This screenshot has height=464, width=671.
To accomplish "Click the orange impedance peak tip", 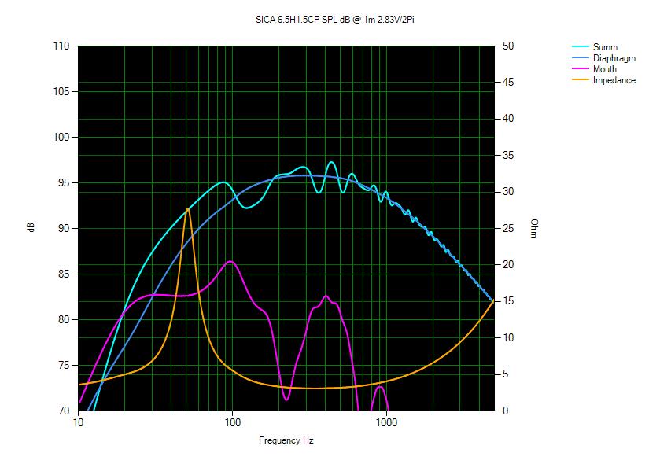I will pos(187,208).
